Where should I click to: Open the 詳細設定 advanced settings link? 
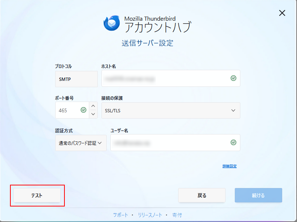coord(229,166)
